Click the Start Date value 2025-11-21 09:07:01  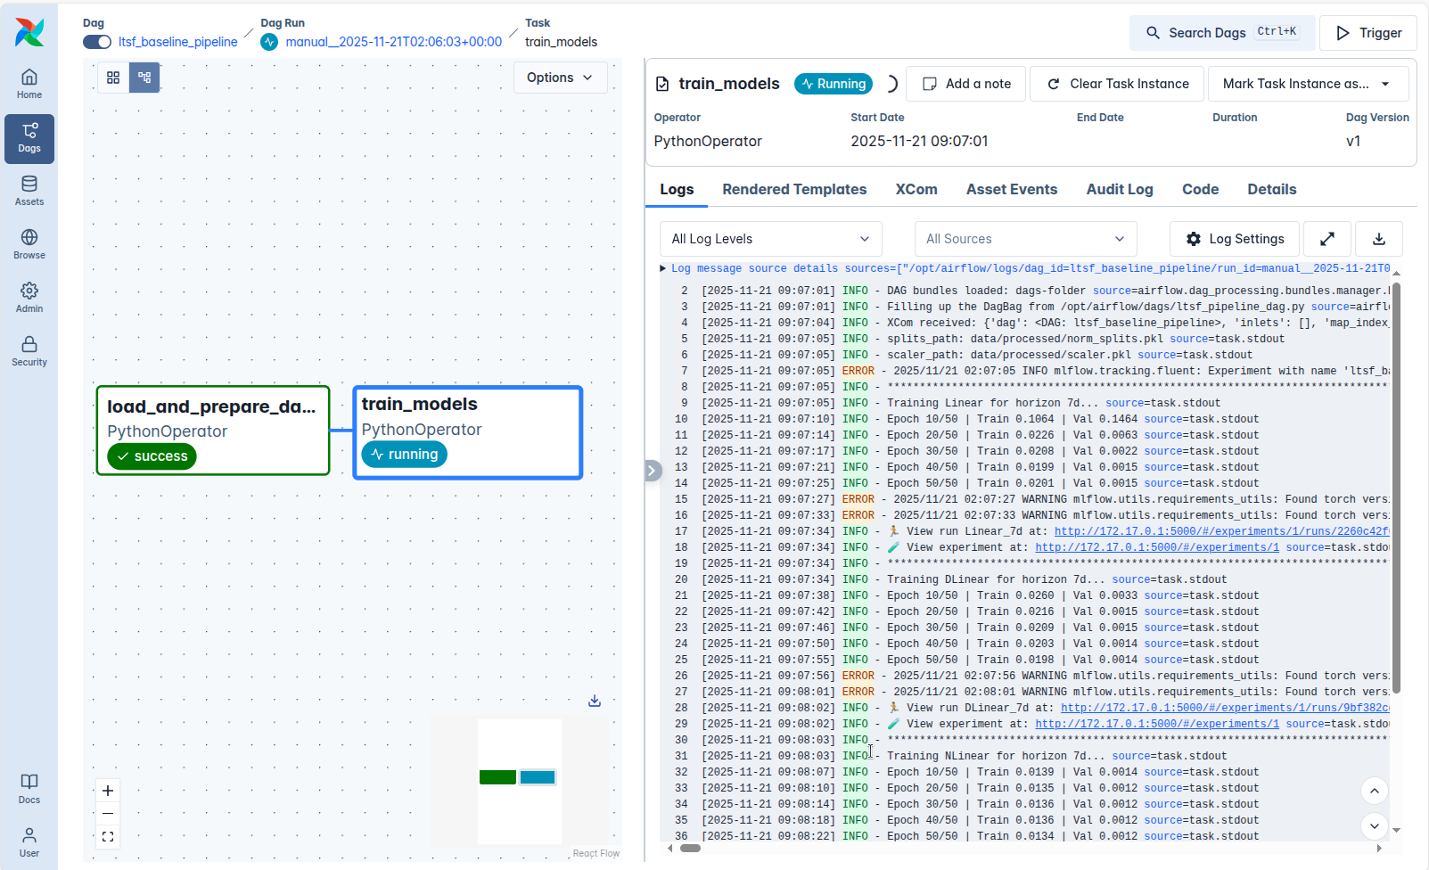coord(919,141)
